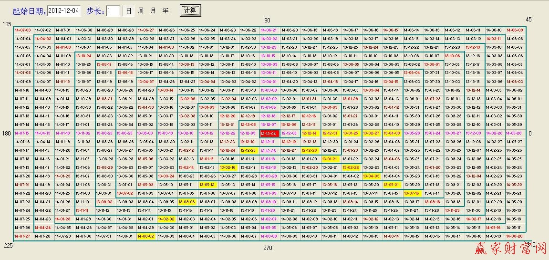This screenshot has height=260, width=549.
Task: Set step unit to 年 (year)
Action: [166, 10]
